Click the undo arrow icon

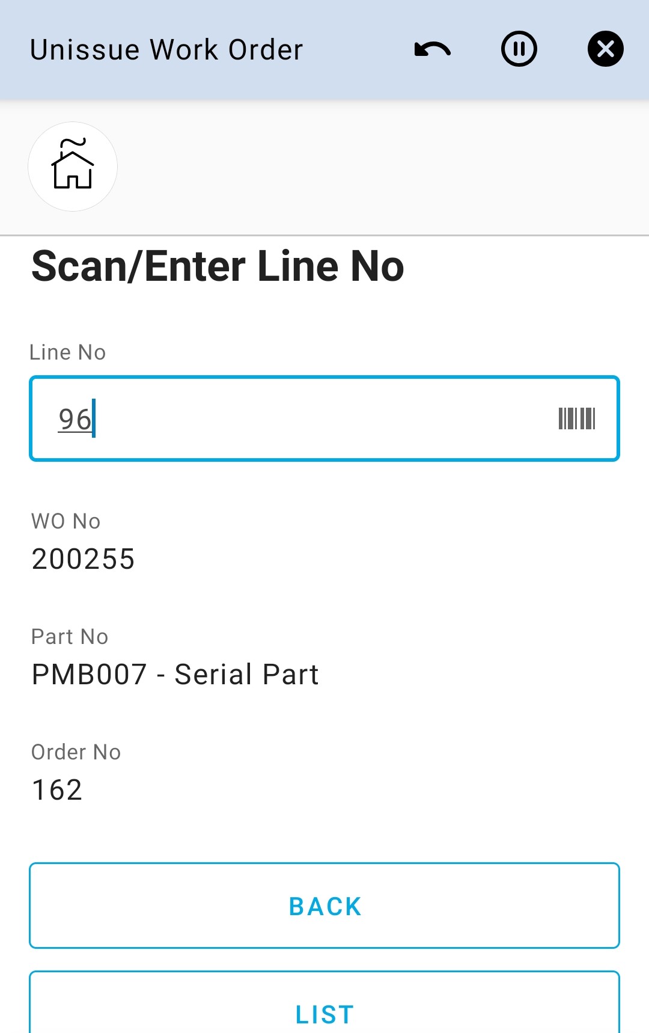click(x=433, y=49)
